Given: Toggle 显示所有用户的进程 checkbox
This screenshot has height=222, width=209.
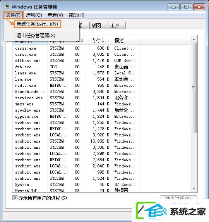Looking at the screenshot, I should coord(15,198).
